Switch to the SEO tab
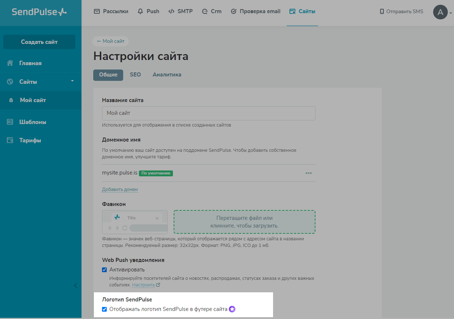Screen dimensions: 454x319 (135, 74)
